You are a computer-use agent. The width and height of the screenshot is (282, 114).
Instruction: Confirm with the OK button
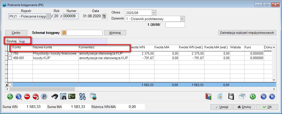pyautogui.click(x=267, y=107)
